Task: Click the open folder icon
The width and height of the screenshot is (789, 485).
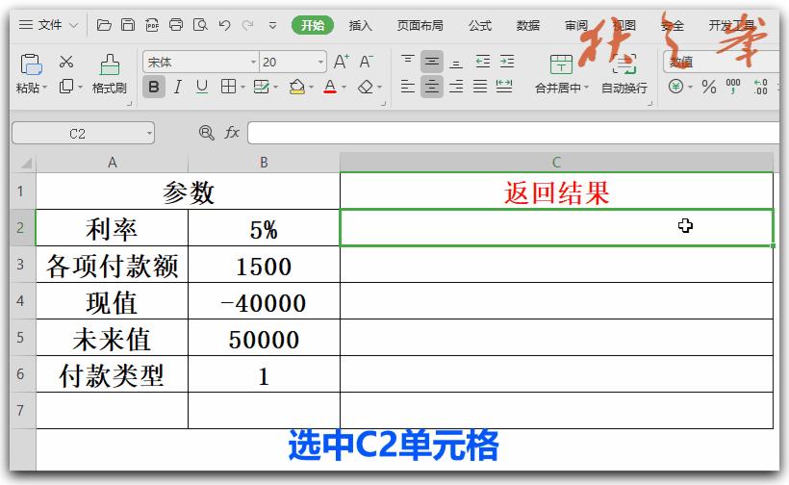Action: tap(104, 25)
